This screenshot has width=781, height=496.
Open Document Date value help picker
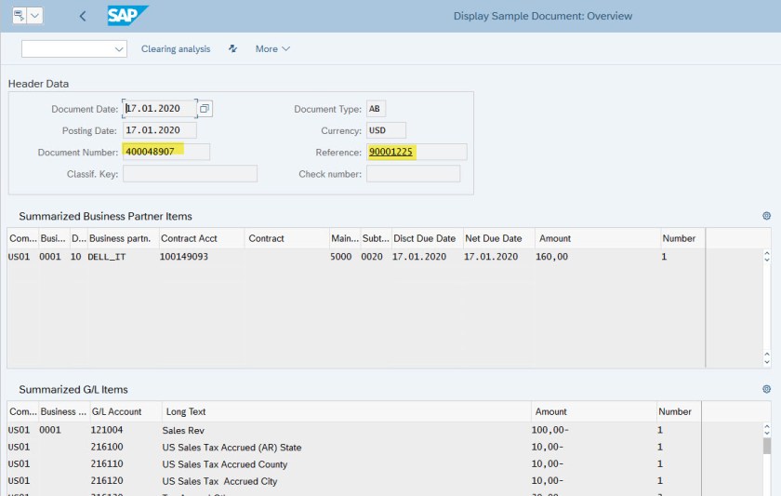[x=205, y=108]
